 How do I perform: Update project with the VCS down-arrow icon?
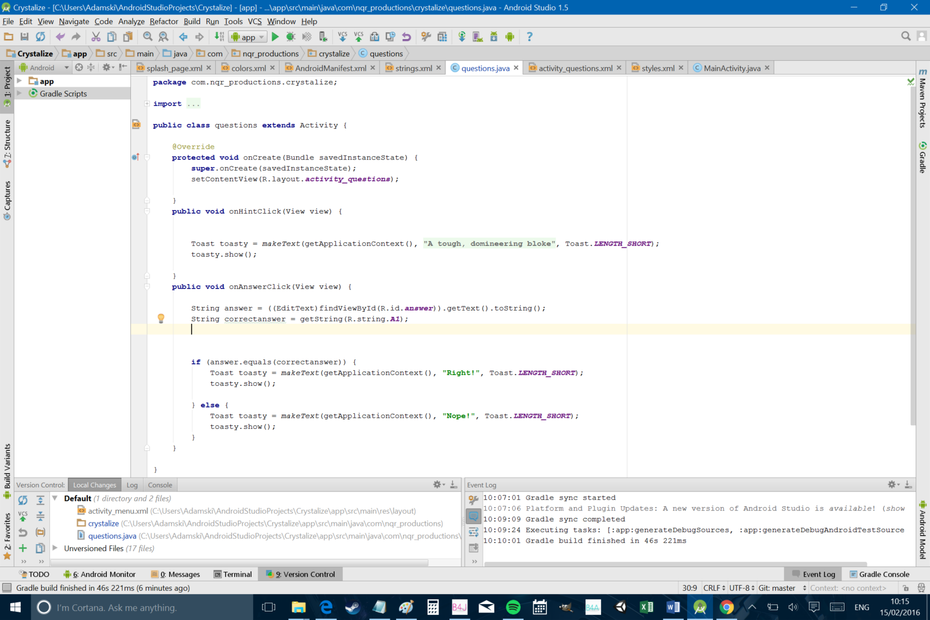[342, 36]
